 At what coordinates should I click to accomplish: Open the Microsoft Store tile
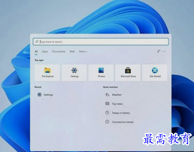click(128, 72)
